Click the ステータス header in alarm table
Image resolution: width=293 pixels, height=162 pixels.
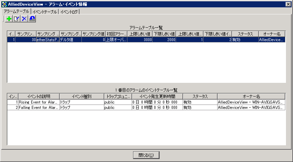[245, 34]
